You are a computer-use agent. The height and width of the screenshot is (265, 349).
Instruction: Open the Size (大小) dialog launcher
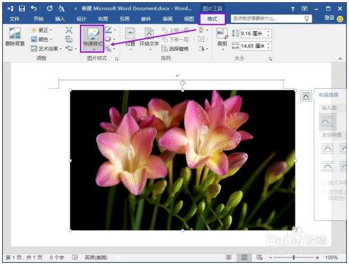pos(270,59)
